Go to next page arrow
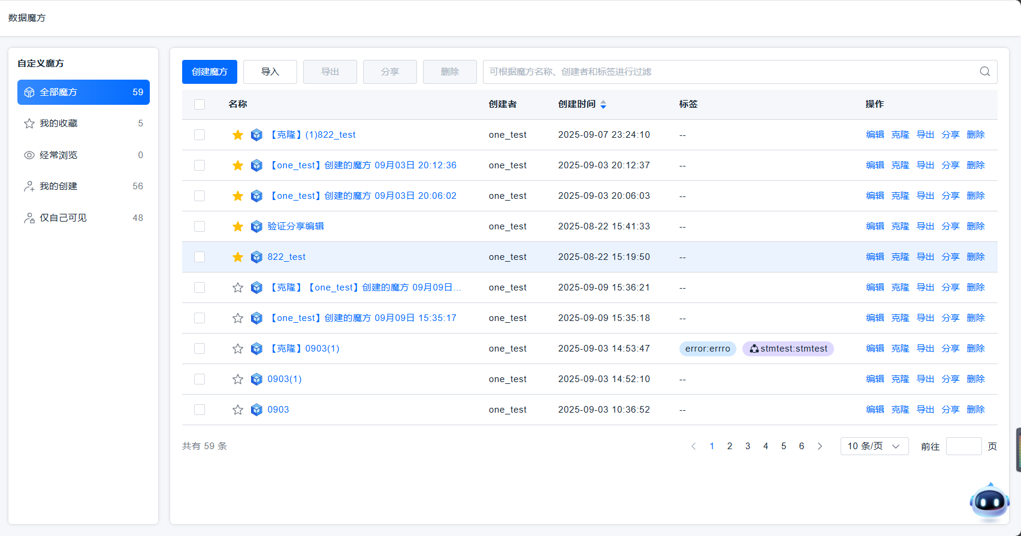This screenshot has height=536, width=1021. pyautogui.click(x=820, y=446)
